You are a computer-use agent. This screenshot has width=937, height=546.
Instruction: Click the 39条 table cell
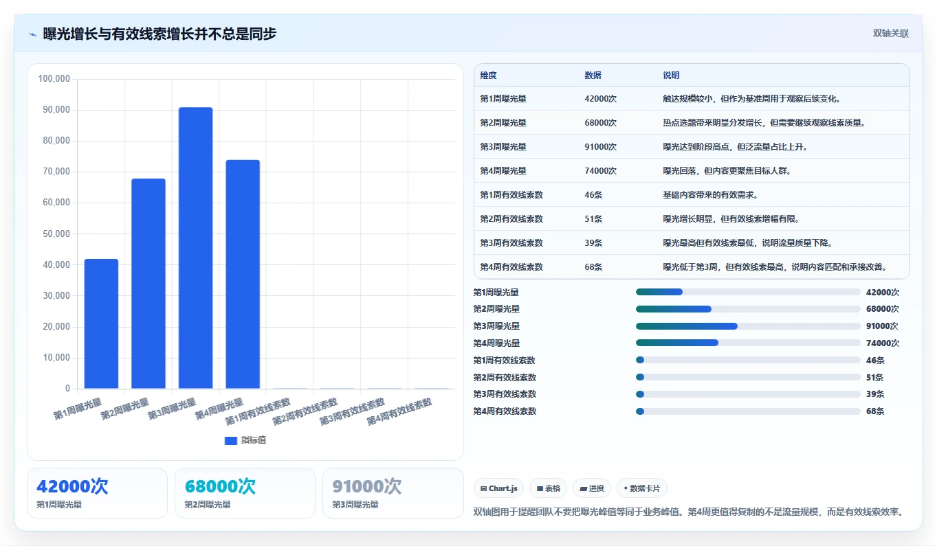(x=593, y=243)
